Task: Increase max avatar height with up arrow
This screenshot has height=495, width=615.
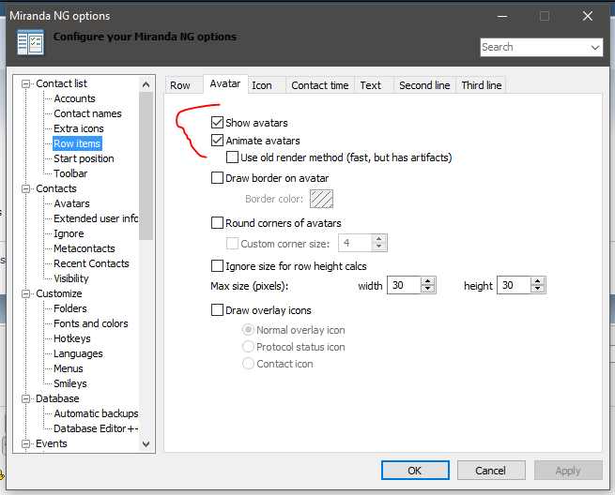Action: pyautogui.click(x=538, y=281)
